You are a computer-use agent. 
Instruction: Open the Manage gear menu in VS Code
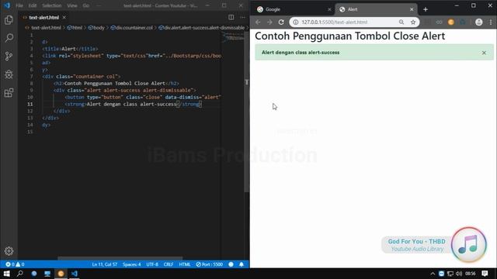pyautogui.click(x=9, y=251)
